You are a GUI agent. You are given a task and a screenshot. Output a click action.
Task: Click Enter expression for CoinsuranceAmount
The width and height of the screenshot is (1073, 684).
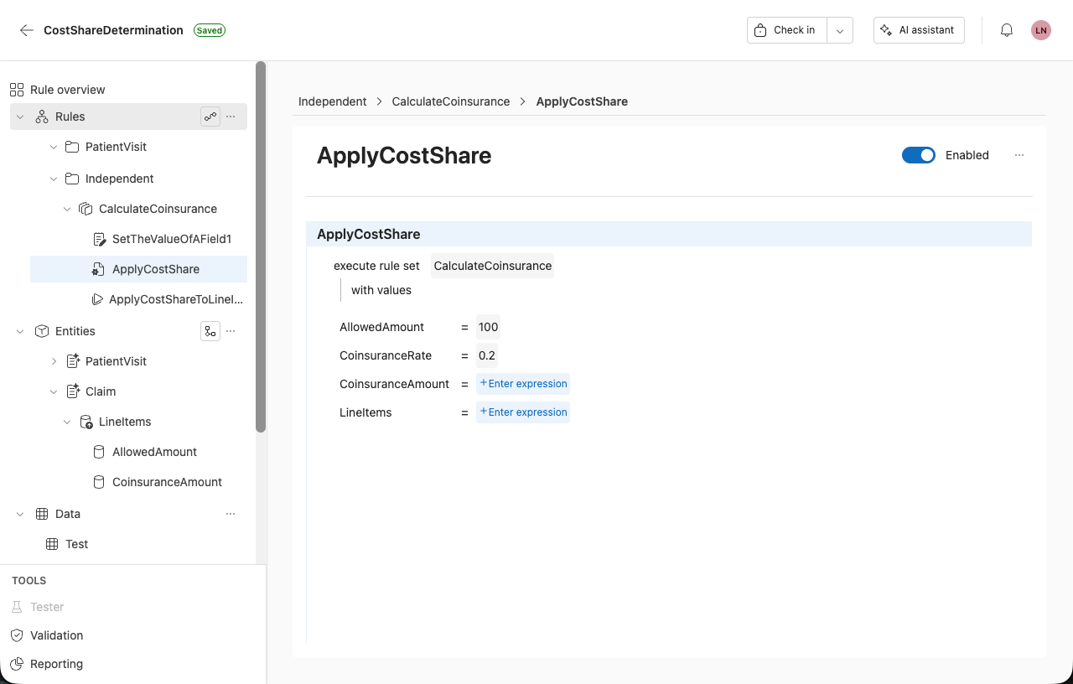coord(523,383)
